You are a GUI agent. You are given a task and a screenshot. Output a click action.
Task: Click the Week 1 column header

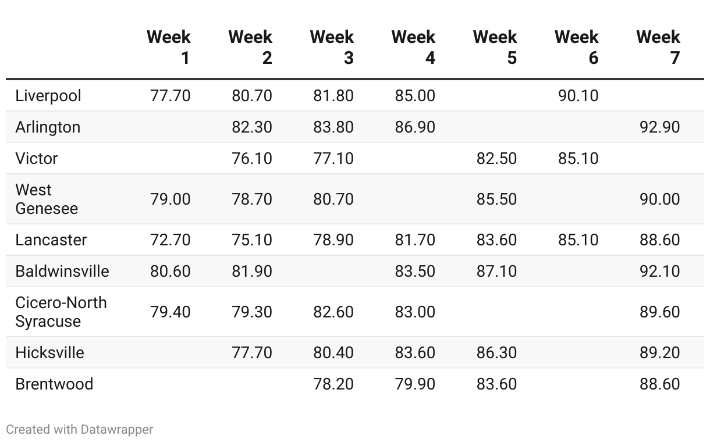pos(169,47)
